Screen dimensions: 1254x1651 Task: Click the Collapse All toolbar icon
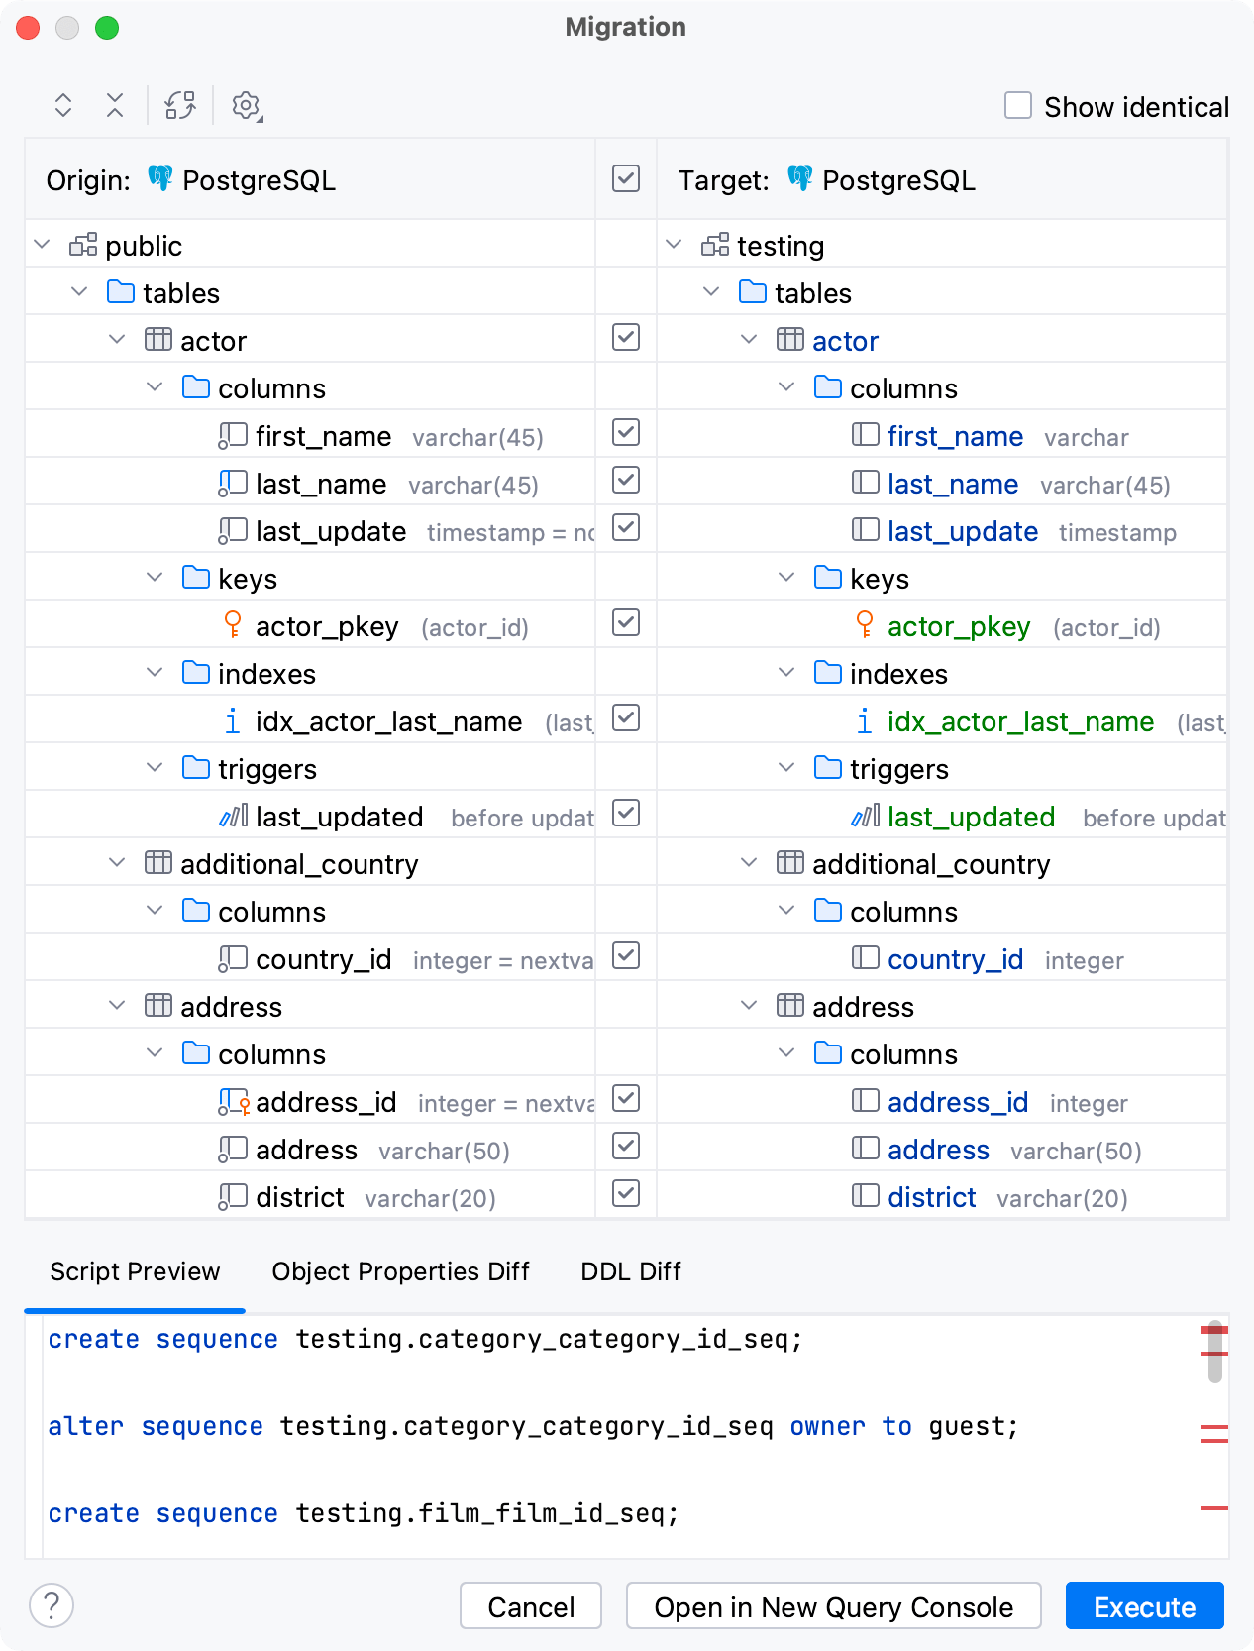[115, 105]
